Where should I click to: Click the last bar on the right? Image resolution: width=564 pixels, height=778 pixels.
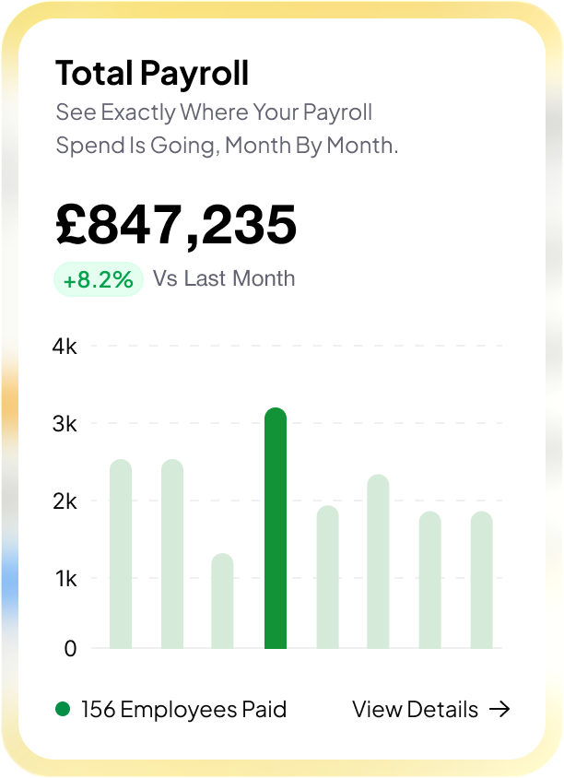pyautogui.click(x=481, y=580)
